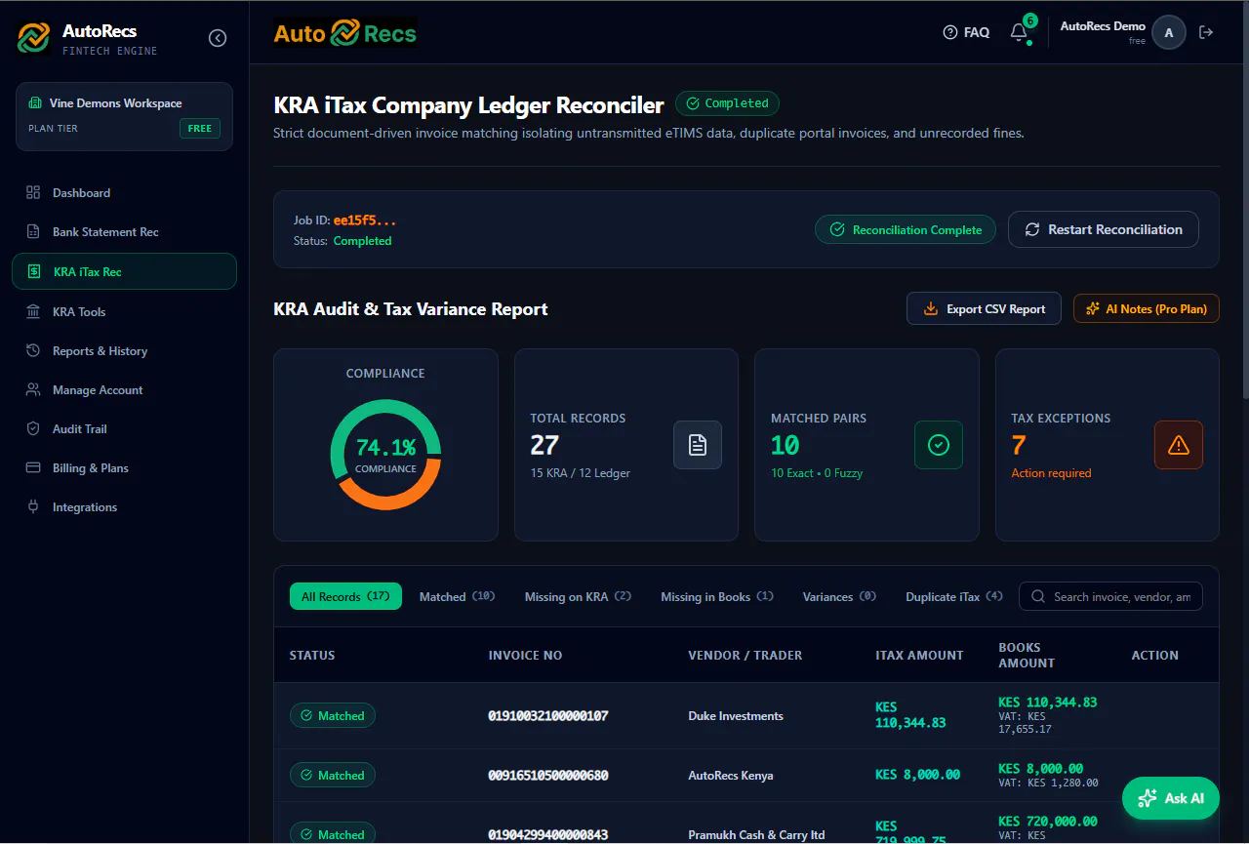This screenshot has height=844, width=1249.
Task: Switch to the Matched tab
Action: [x=457, y=596]
